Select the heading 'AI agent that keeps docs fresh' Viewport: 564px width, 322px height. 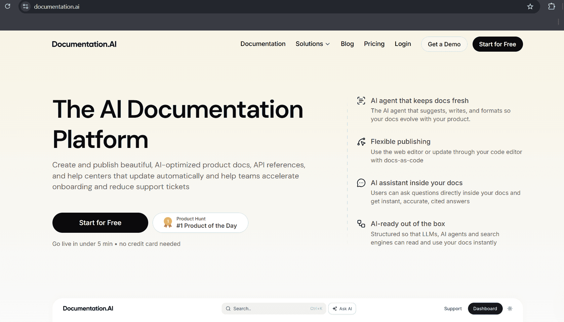[x=419, y=101]
